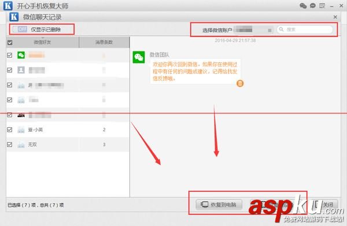
Task: Open the chat bubble feedback icon in title bar
Action: pyautogui.click(x=313, y=6)
